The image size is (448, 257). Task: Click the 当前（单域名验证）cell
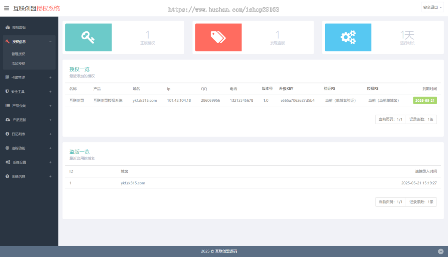[340, 101]
